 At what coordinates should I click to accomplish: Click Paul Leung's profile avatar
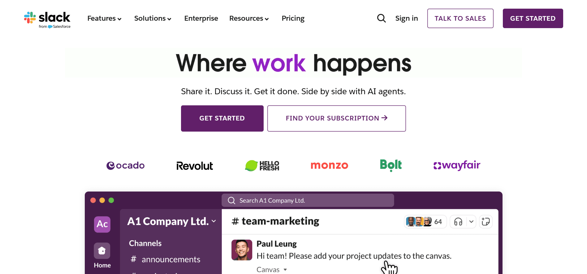(x=242, y=250)
